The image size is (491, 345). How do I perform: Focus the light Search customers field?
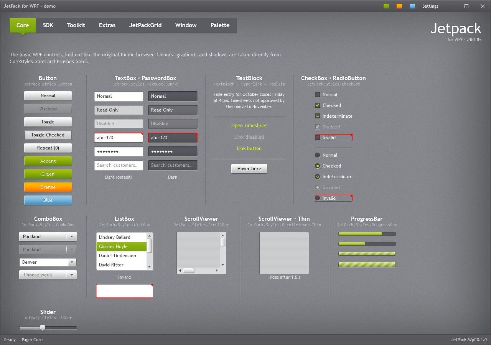(119, 165)
